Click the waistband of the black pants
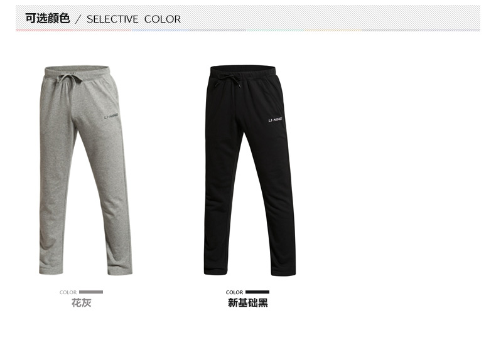The height and width of the screenshot is (345, 496). click(x=242, y=71)
